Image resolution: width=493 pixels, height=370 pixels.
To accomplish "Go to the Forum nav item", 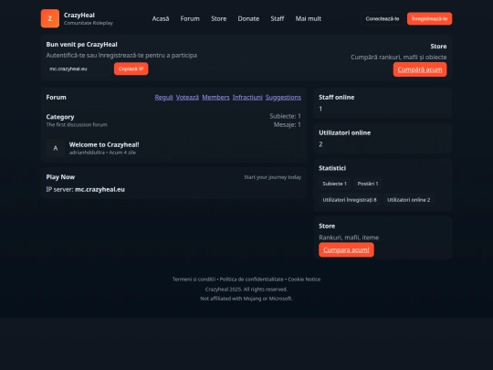I will 190,18.
